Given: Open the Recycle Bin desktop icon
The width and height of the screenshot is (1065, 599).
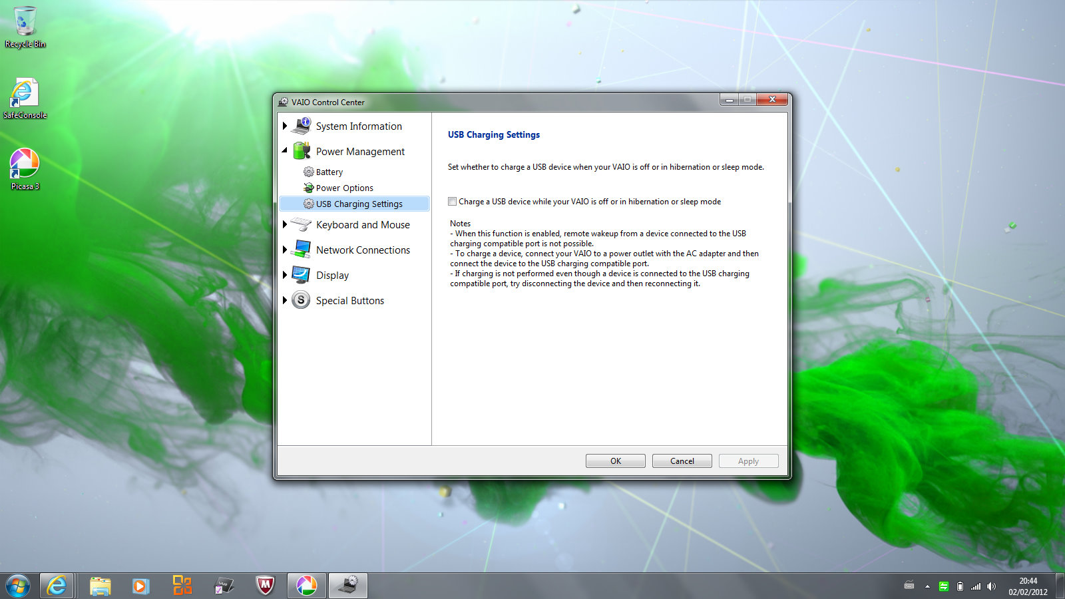Looking at the screenshot, I should [x=25, y=27].
